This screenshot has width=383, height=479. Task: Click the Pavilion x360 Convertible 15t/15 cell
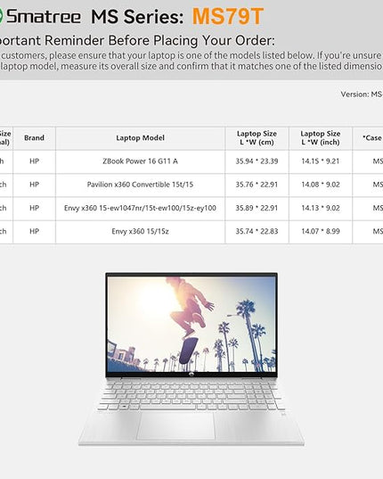140,185
